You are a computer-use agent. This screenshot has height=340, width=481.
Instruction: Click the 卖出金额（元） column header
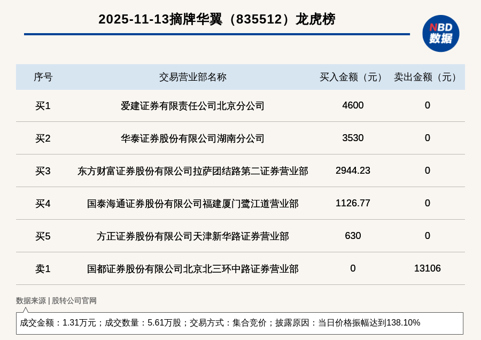point(427,77)
